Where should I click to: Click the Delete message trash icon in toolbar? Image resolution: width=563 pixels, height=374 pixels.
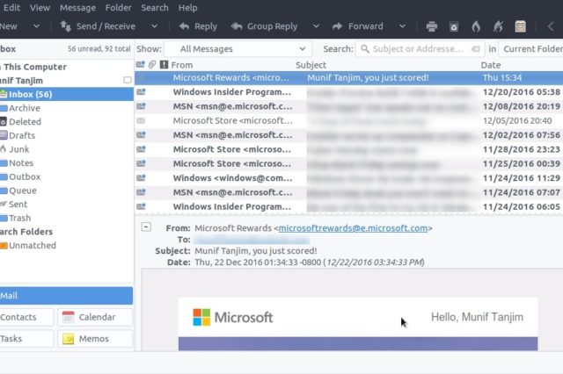[x=454, y=26]
